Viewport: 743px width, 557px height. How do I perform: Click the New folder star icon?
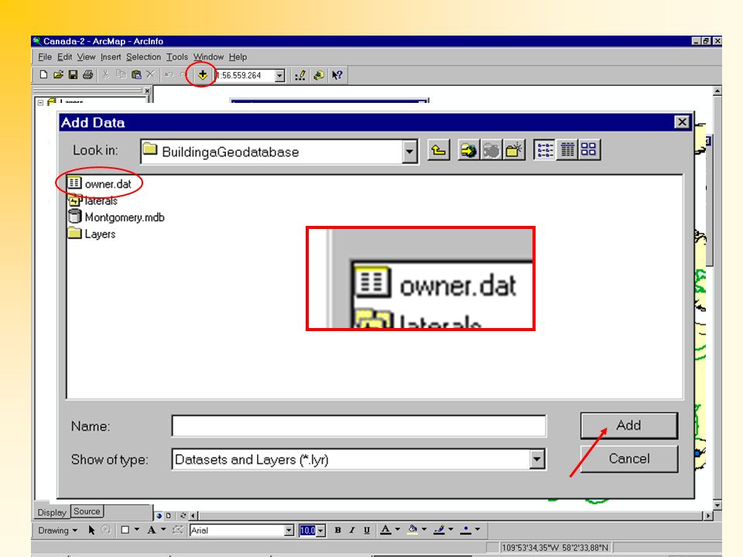point(514,151)
